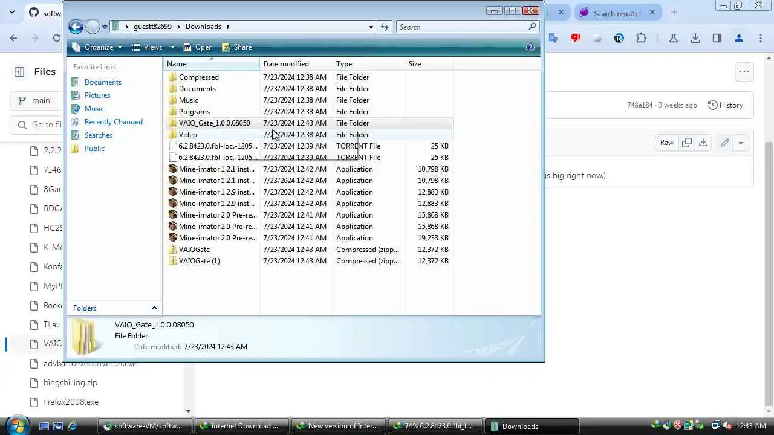Open the Organize dropdown menu
This screenshot has width=774, height=435.
(x=97, y=47)
